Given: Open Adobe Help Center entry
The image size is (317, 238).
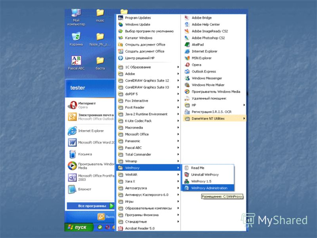Looking at the screenshot, I should coord(214,25).
